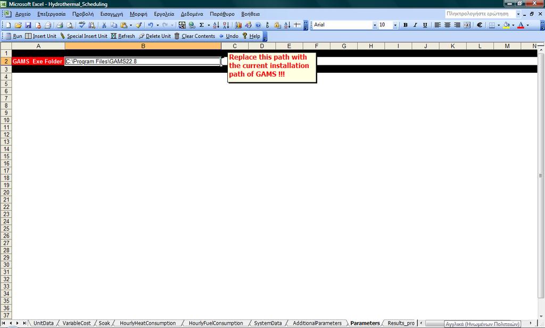Click the Help question mark icon
This screenshot has width=545, height=328.
pos(245,36)
